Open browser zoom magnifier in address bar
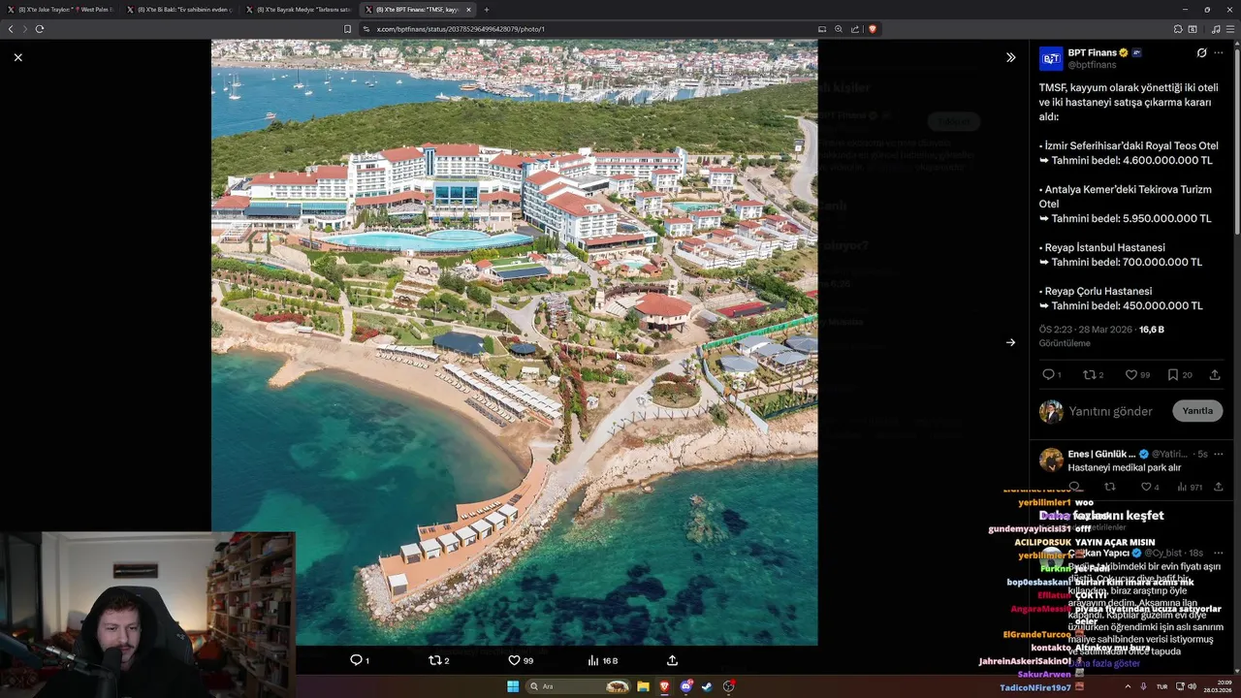Screen dimensions: 1241x698 [839, 29]
